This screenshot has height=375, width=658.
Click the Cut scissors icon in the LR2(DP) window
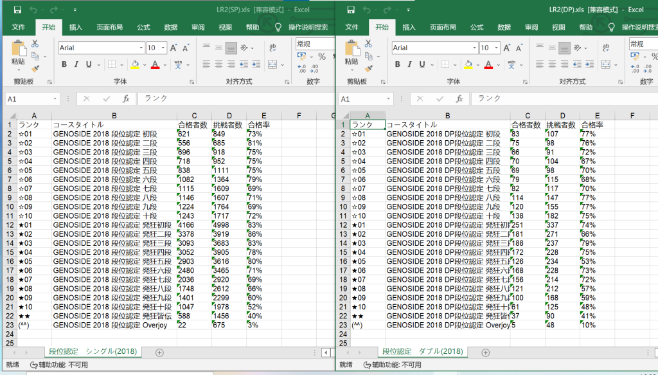368,44
